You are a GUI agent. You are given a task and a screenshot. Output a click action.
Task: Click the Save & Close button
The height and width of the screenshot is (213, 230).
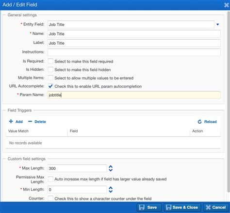coord(182,207)
